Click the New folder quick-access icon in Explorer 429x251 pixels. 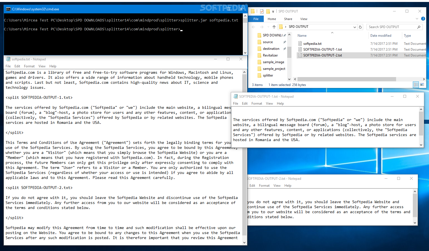pyautogui.click(x=268, y=11)
